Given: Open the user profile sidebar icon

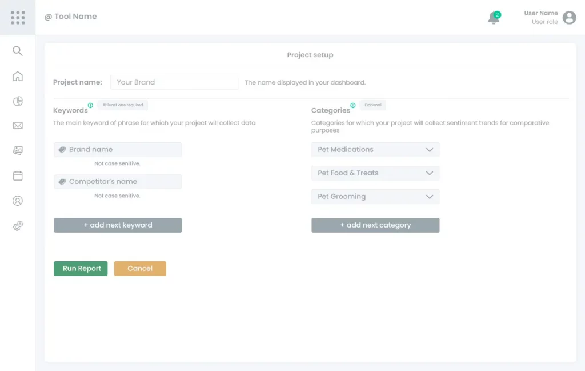Looking at the screenshot, I should tap(18, 201).
